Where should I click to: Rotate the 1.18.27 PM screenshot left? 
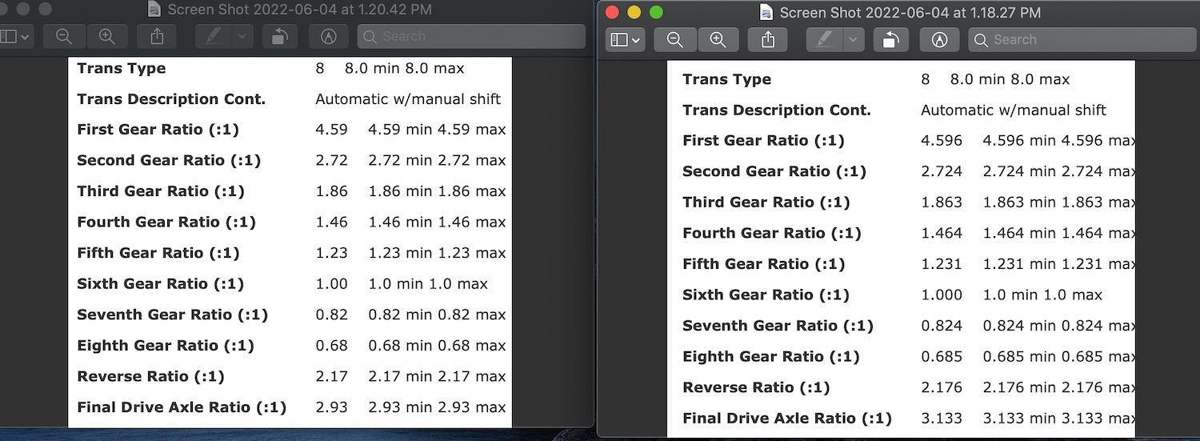[890, 39]
